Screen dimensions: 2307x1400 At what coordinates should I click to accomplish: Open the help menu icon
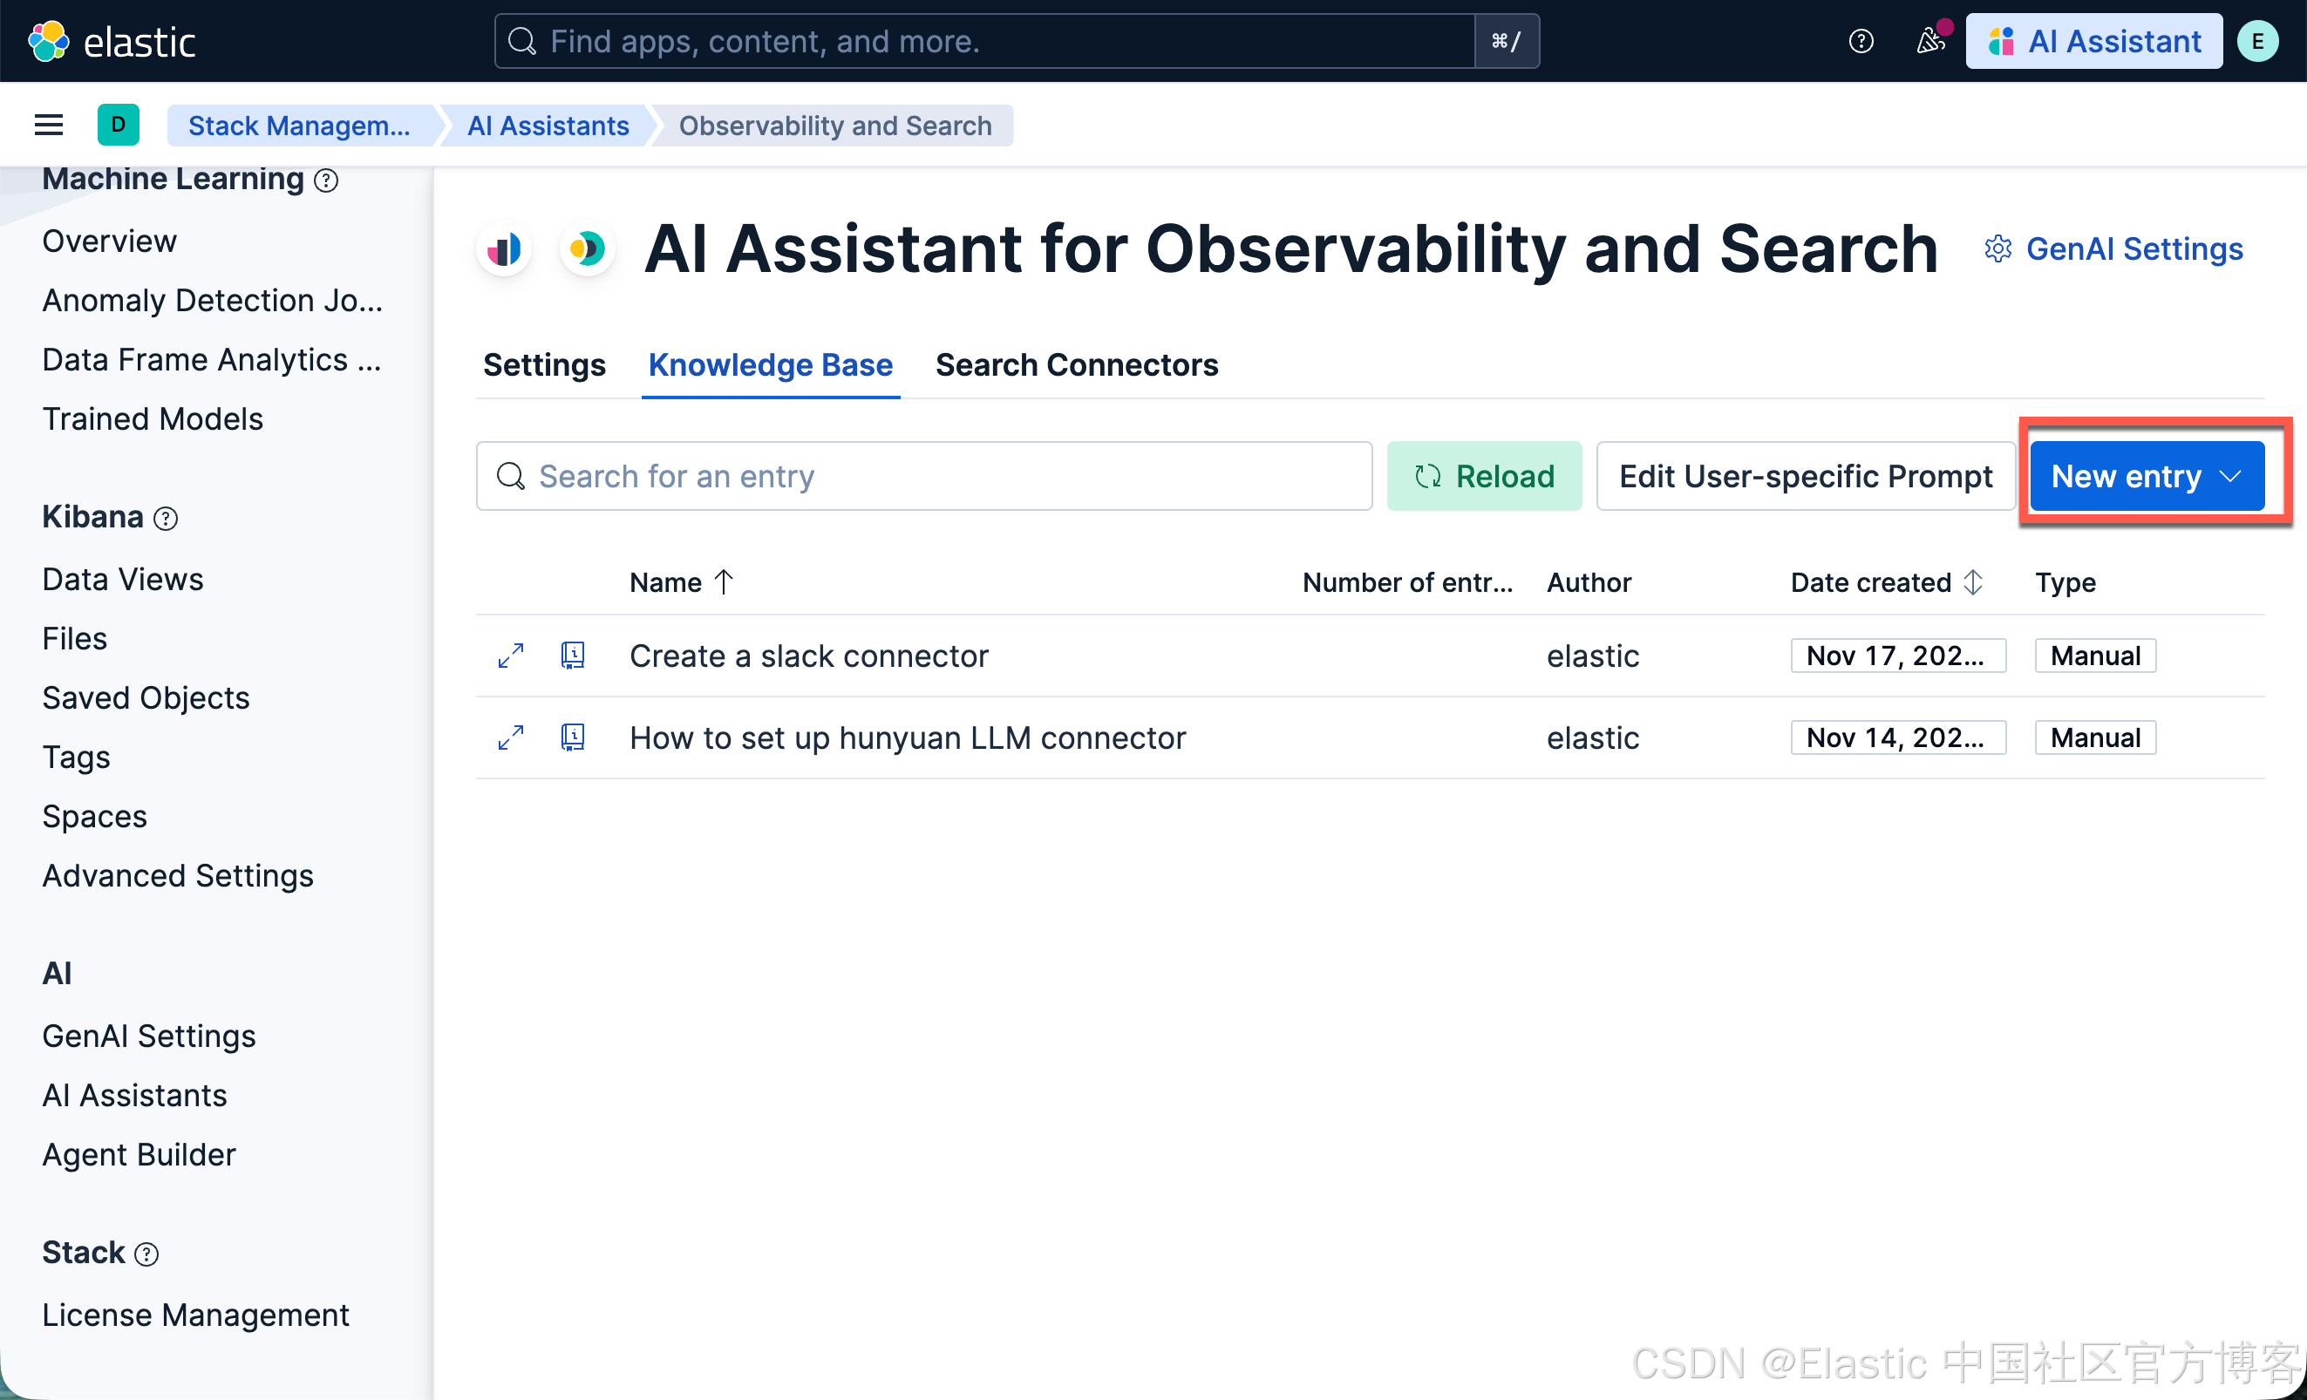point(1861,41)
